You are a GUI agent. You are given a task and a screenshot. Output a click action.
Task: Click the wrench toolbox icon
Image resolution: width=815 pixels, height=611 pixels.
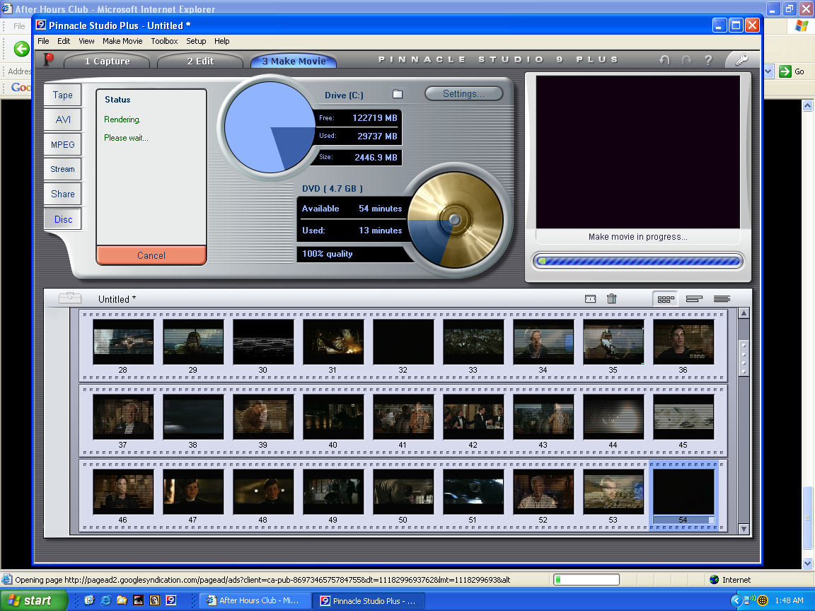[741, 59]
